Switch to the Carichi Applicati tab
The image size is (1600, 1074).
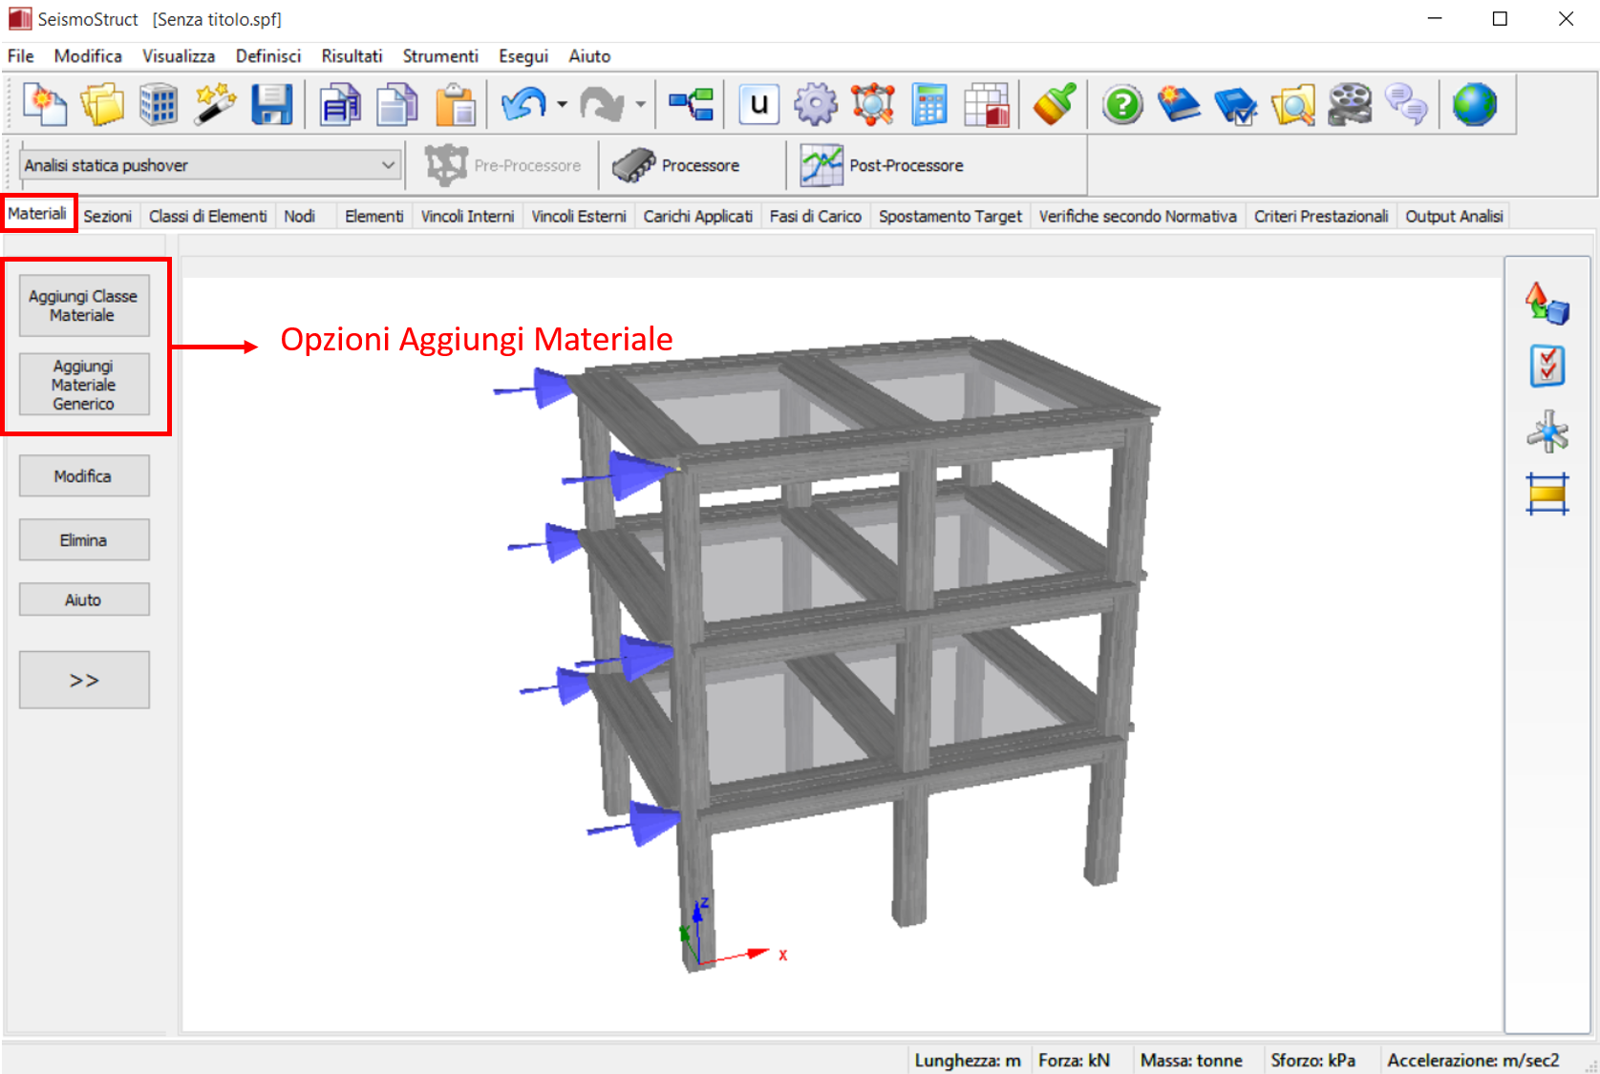coord(697,217)
